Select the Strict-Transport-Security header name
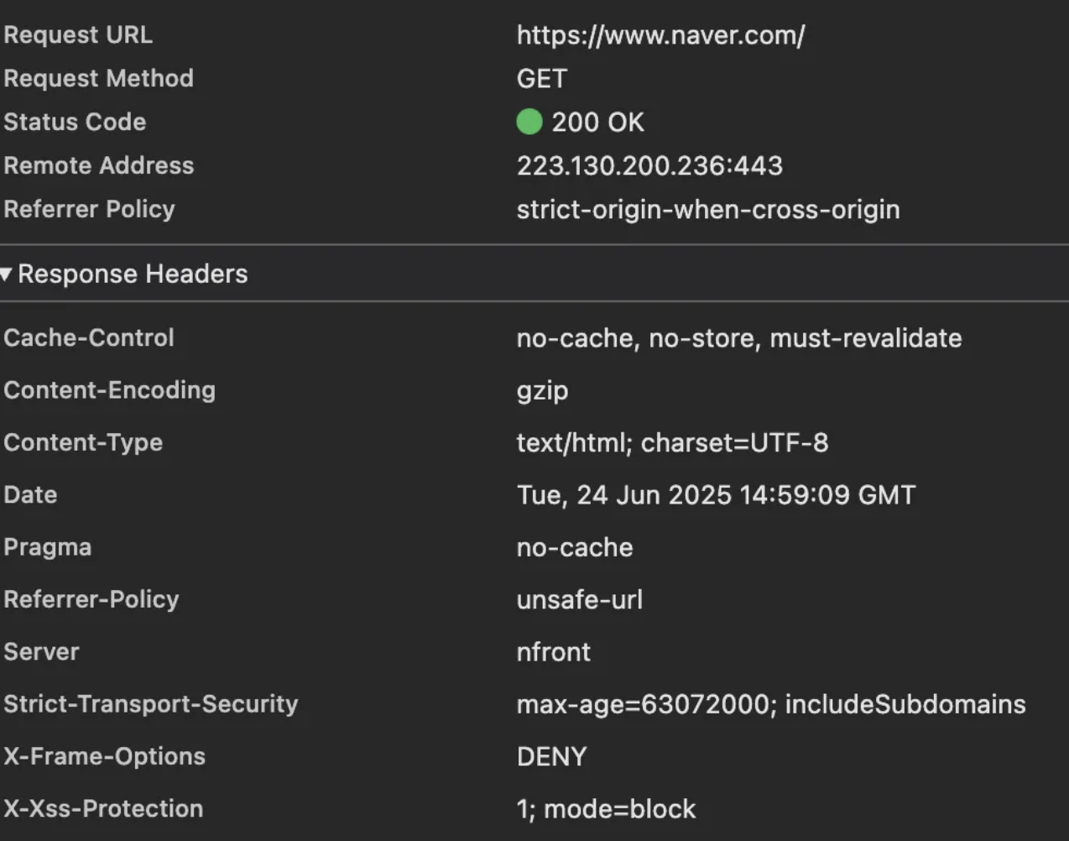Viewport: 1069px width, 841px height. (151, 703)
